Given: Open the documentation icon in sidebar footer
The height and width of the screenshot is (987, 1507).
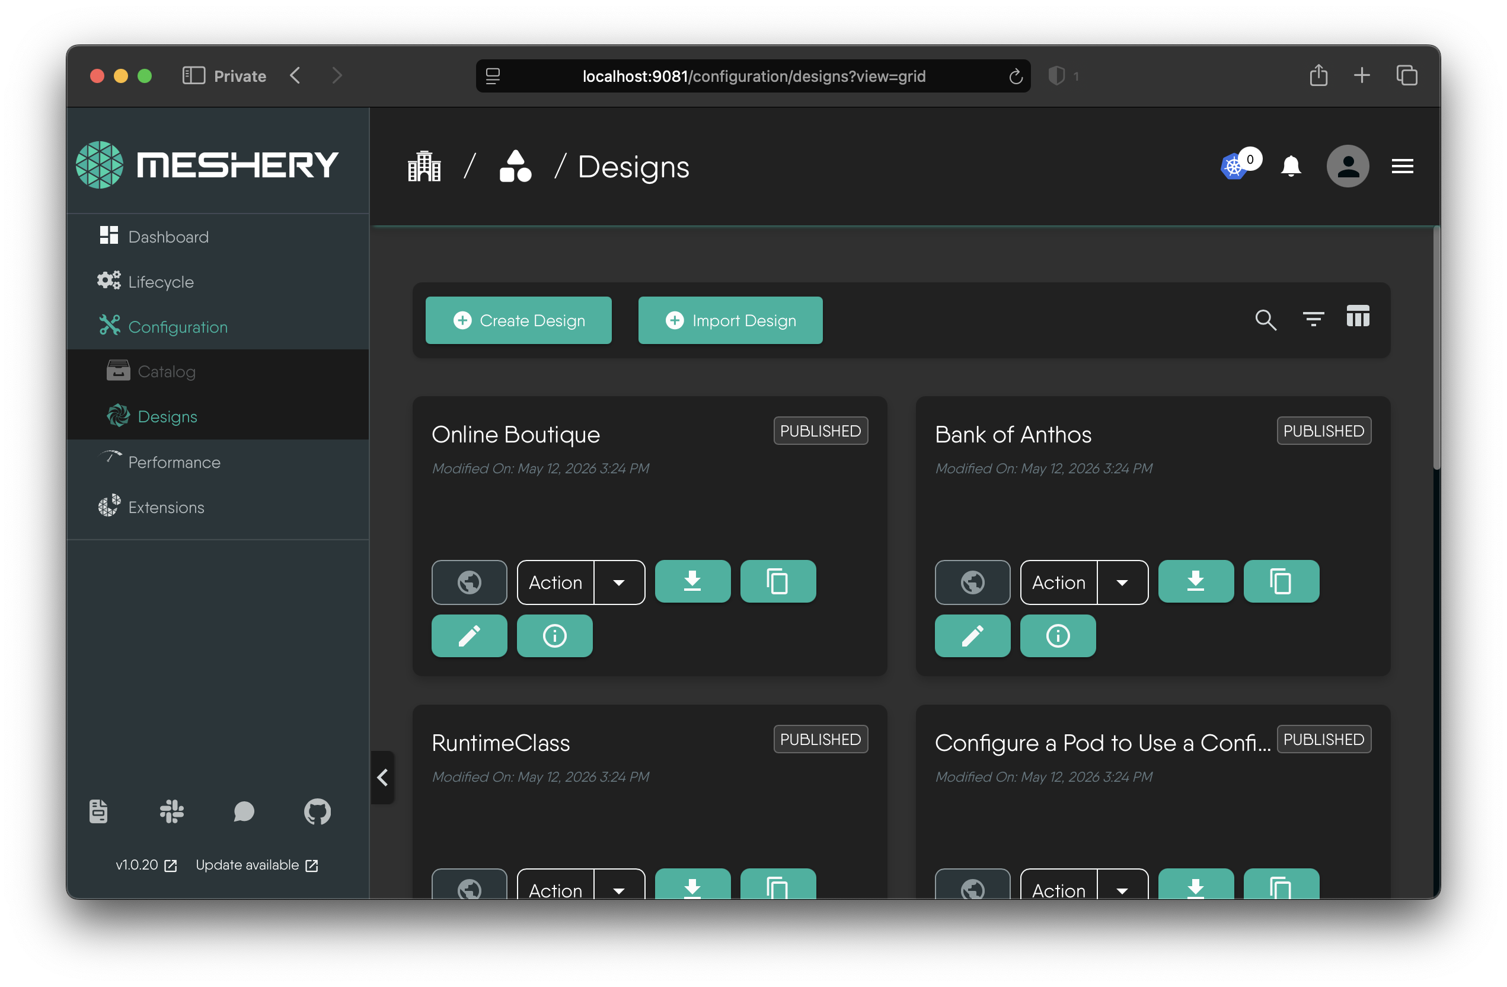Looking at the screenshot, I should pyautogui.click(x=98, y=811).
